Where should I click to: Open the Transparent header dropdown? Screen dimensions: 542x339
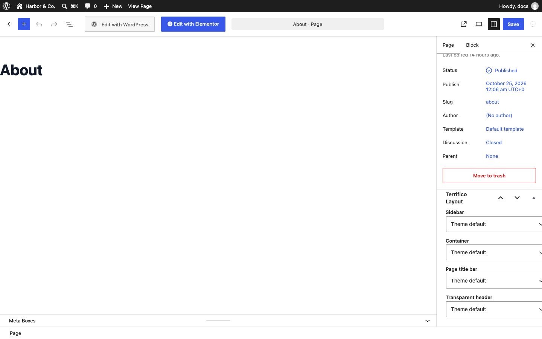pyautogui.click(x=494, y=309)
